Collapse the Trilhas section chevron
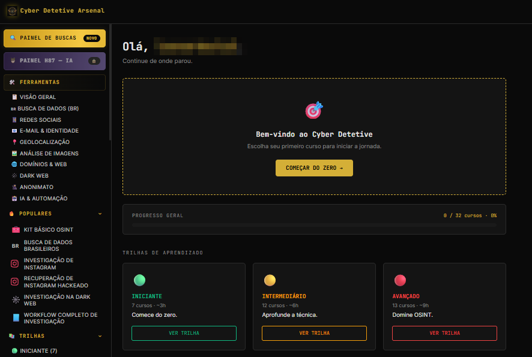This screenshot has width=532, height=357. click(x=100, y=336)
